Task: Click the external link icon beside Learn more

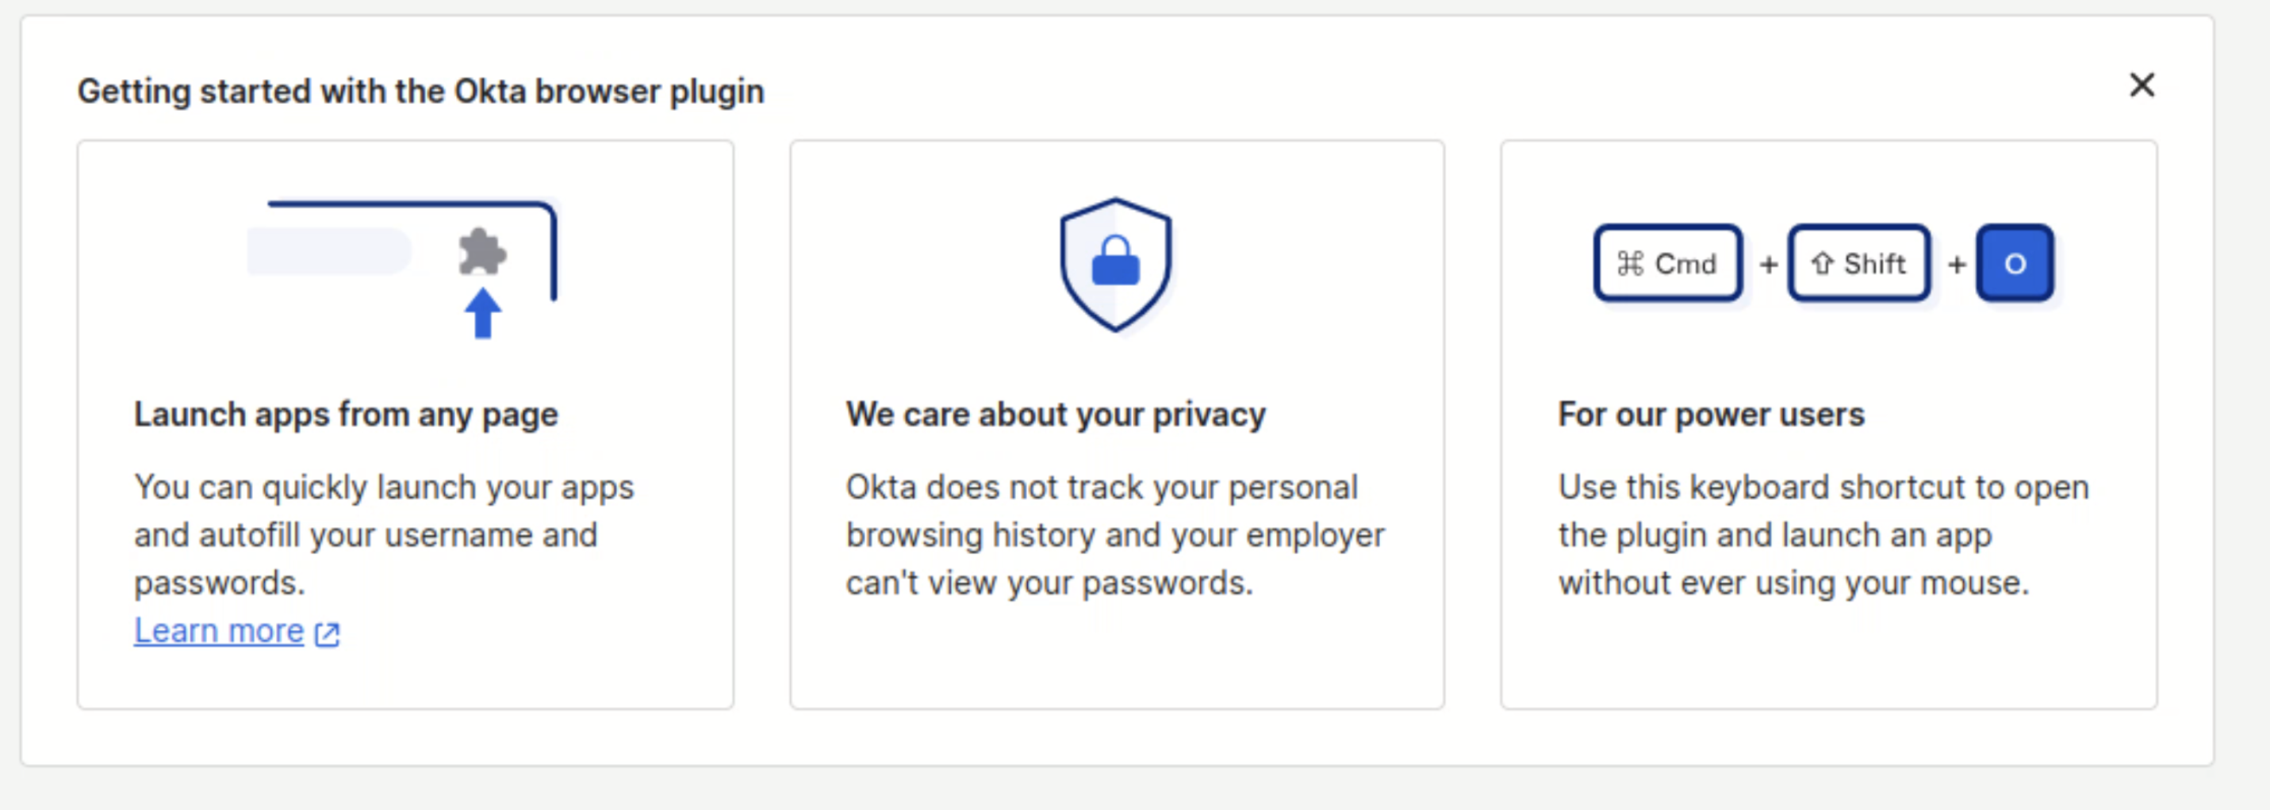Action: click(326, 633)
